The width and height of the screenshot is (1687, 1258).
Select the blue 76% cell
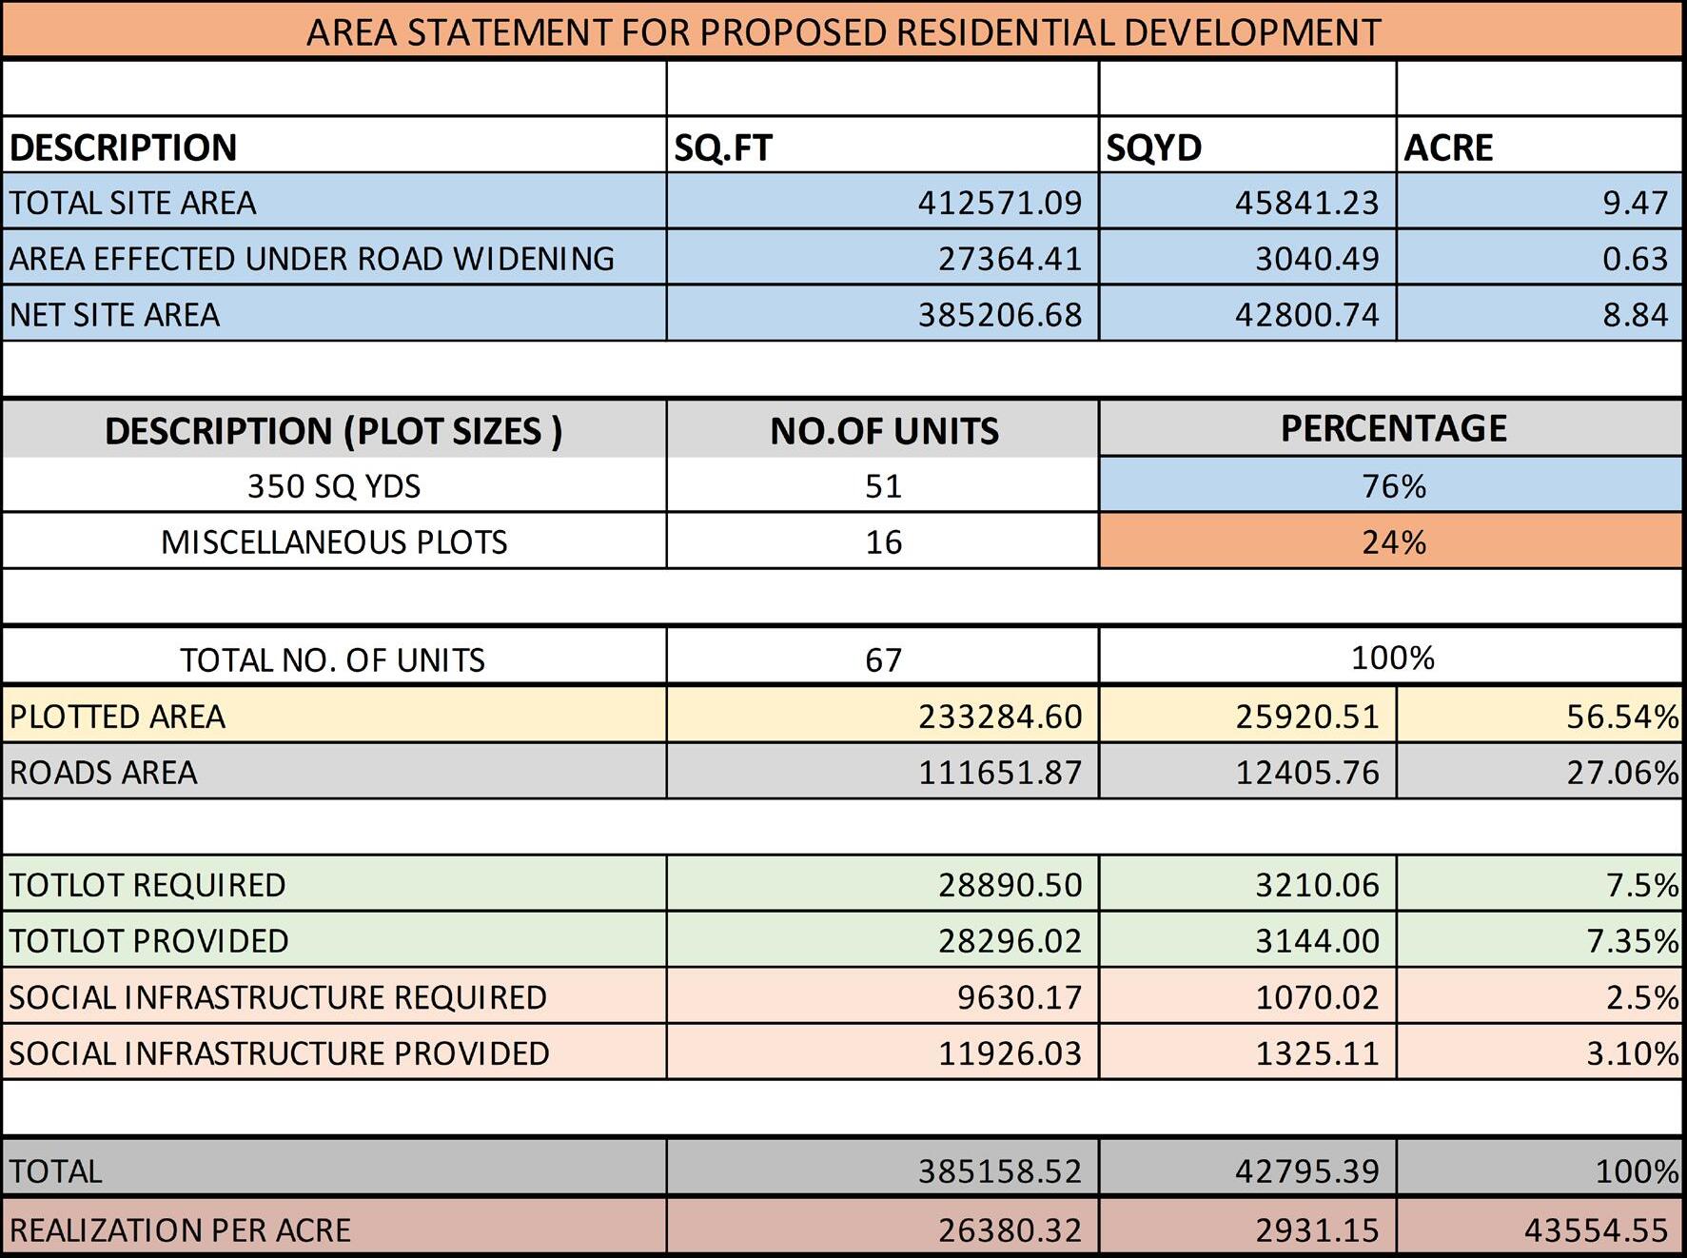[x=1391, y=485]
